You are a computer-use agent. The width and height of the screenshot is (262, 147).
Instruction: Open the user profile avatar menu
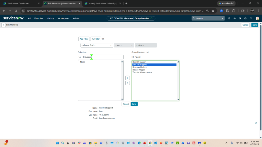257,18
